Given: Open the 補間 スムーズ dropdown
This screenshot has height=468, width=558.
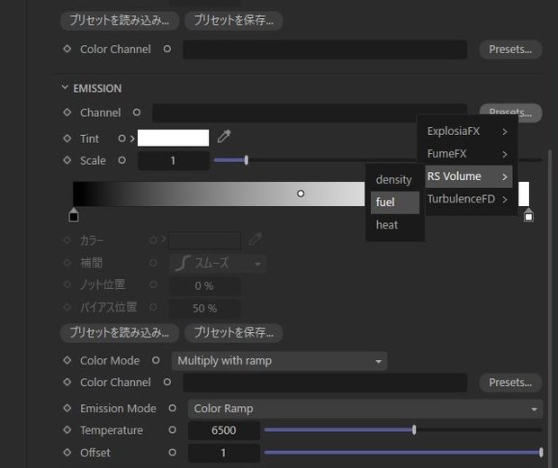Looking at the screenshot, I should click(218, 264).
